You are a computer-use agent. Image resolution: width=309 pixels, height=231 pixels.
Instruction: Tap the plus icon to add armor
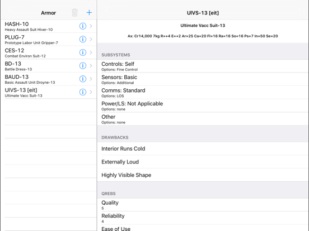89,13
